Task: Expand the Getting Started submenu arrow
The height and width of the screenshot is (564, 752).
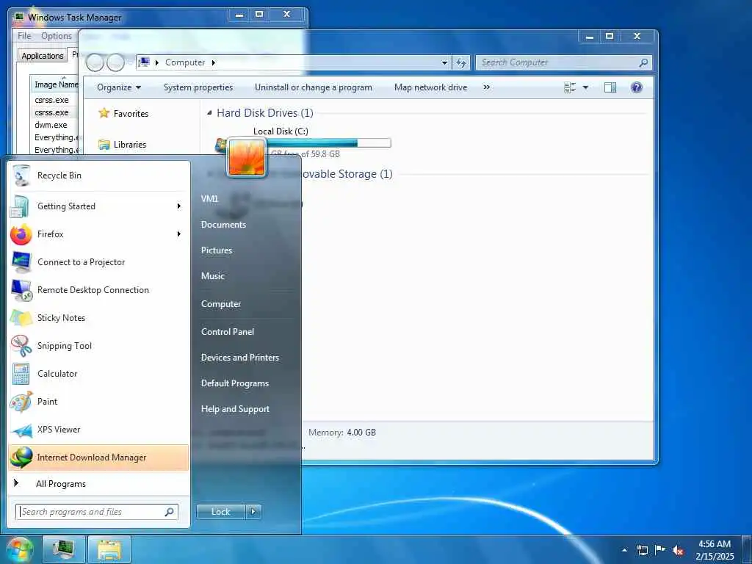Action: 179,206
